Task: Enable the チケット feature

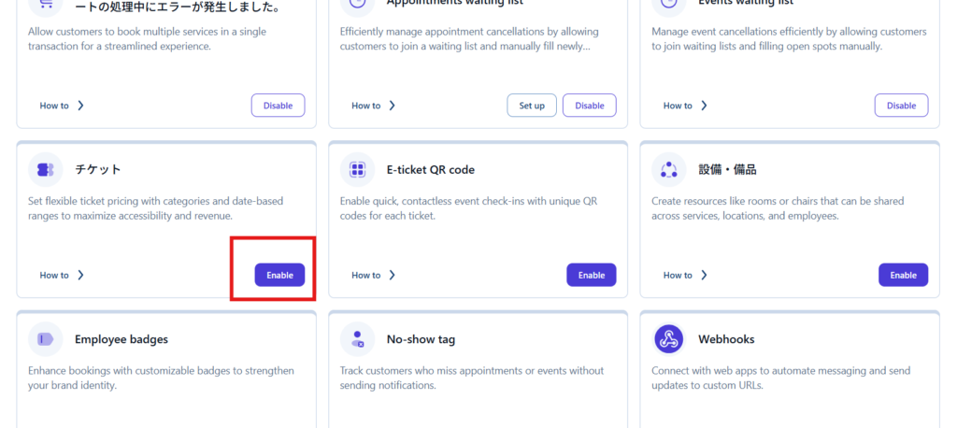Action: (x=279, y=275)
